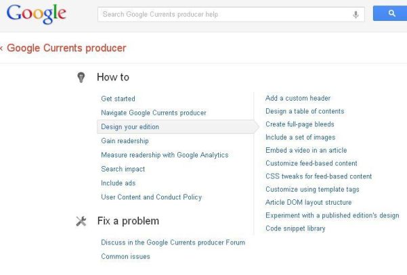The image size is (407, 275).
Task: Open the Code snippet library article
Action: (295, 228)
